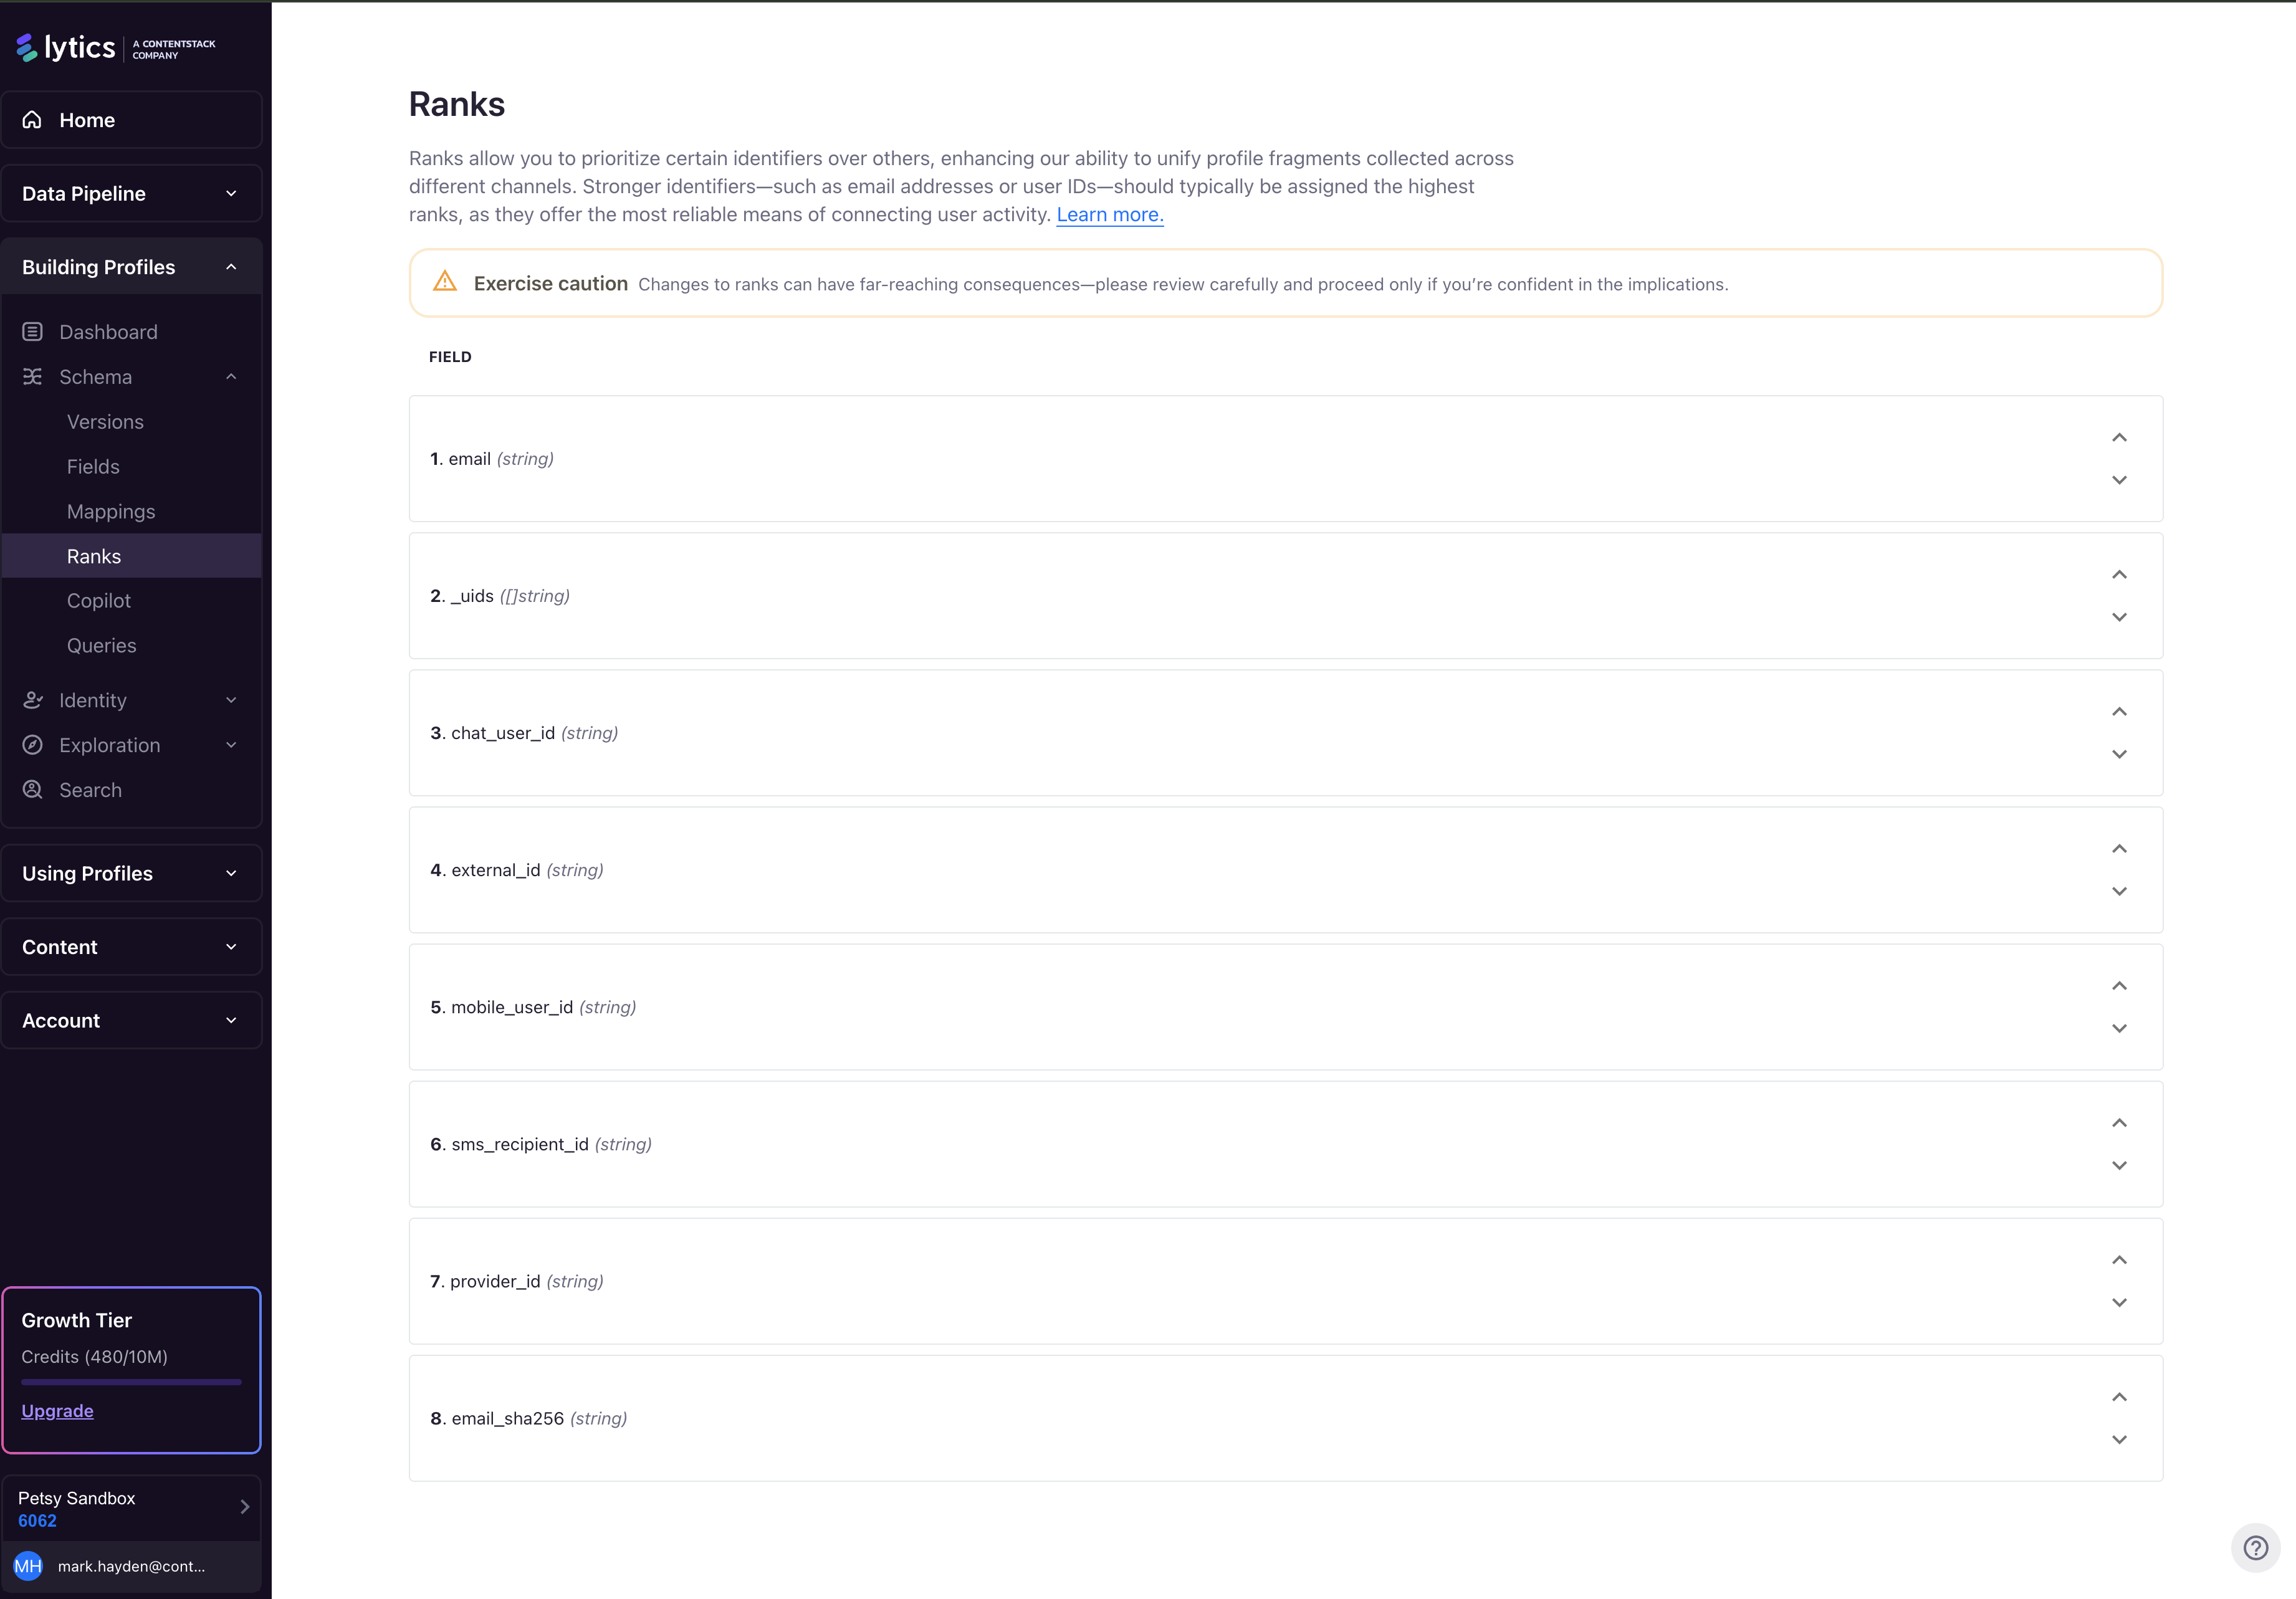Viewport: 2296px width, 1599px height.
Task: Collapse the Schema submenu chevron
Action: point(231,377)
